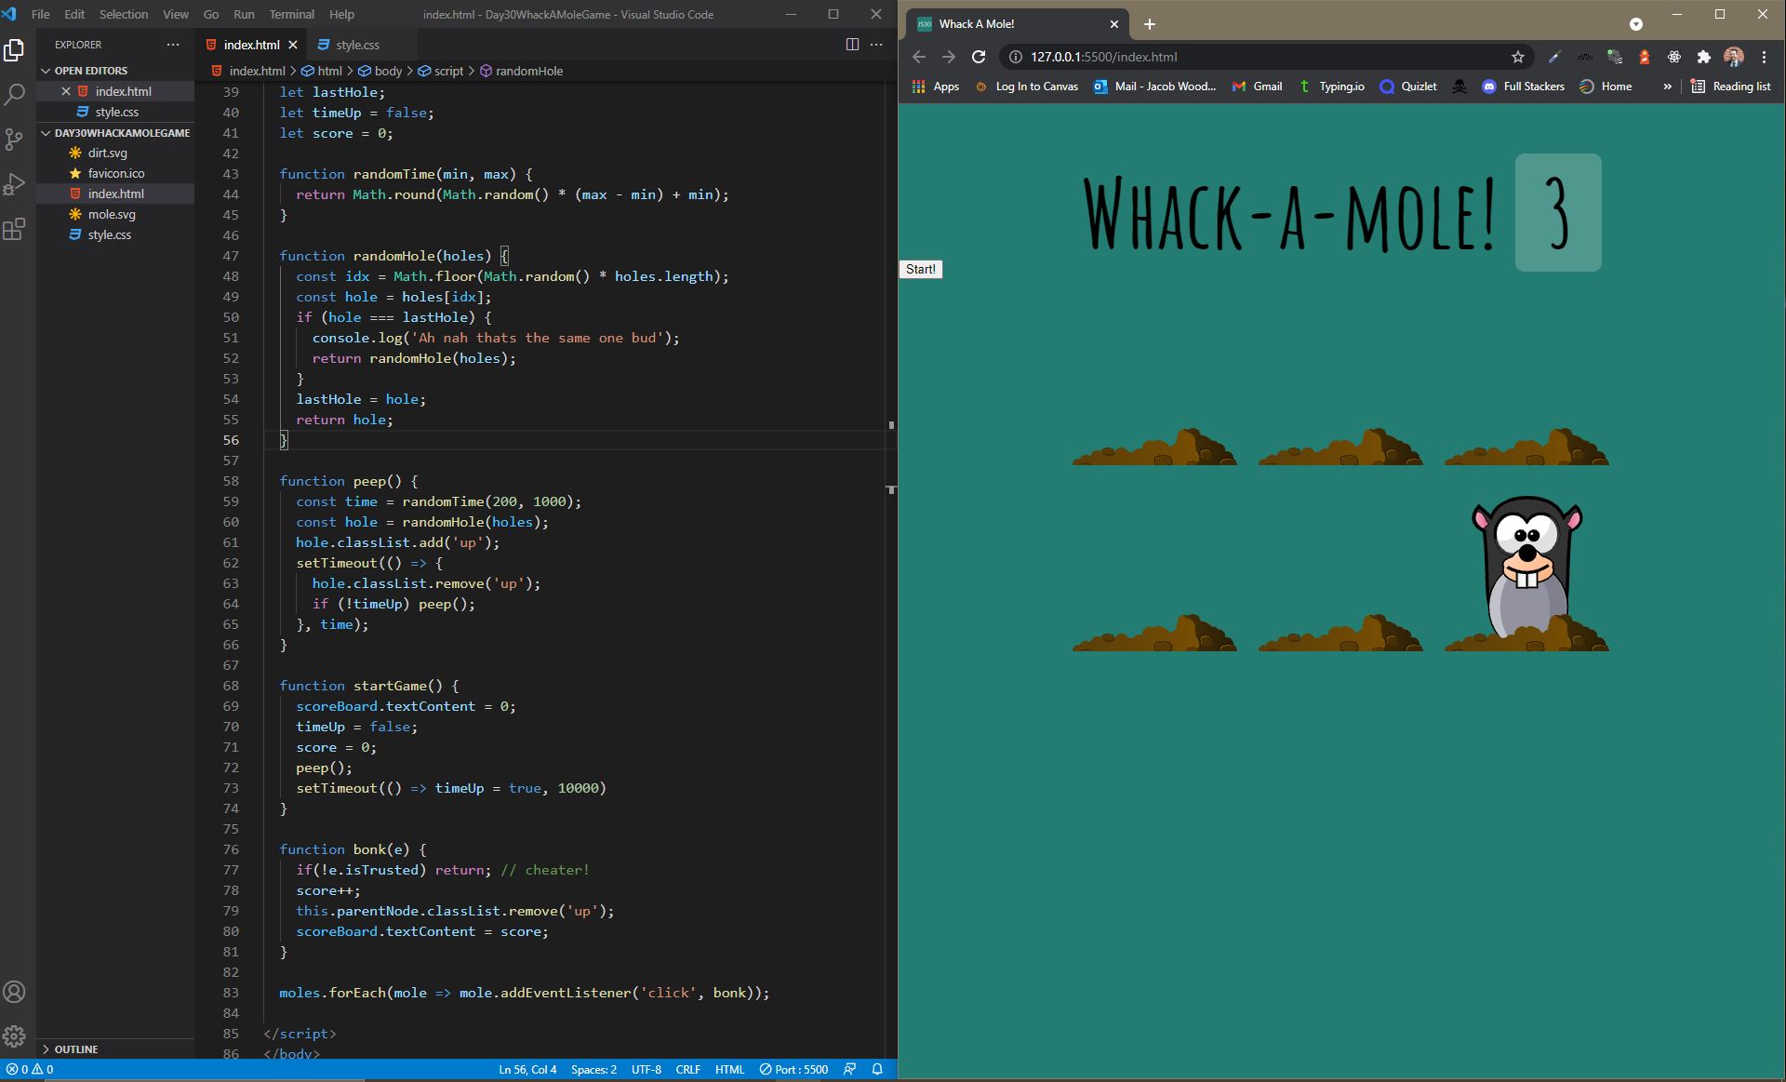
Task: Open the Selection menu
Action: tap(124, 14)
